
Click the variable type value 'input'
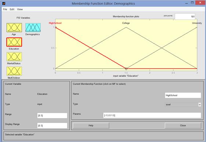point(40,104)
